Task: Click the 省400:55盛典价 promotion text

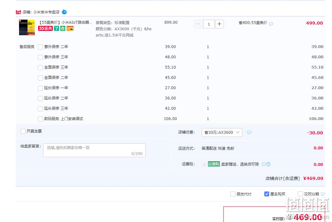Action: 253,23
